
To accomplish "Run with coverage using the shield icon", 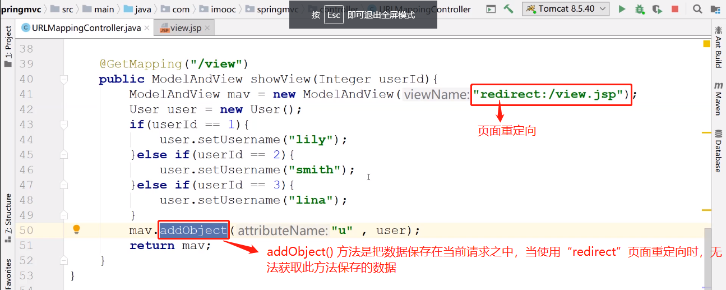I will (657, 9).
